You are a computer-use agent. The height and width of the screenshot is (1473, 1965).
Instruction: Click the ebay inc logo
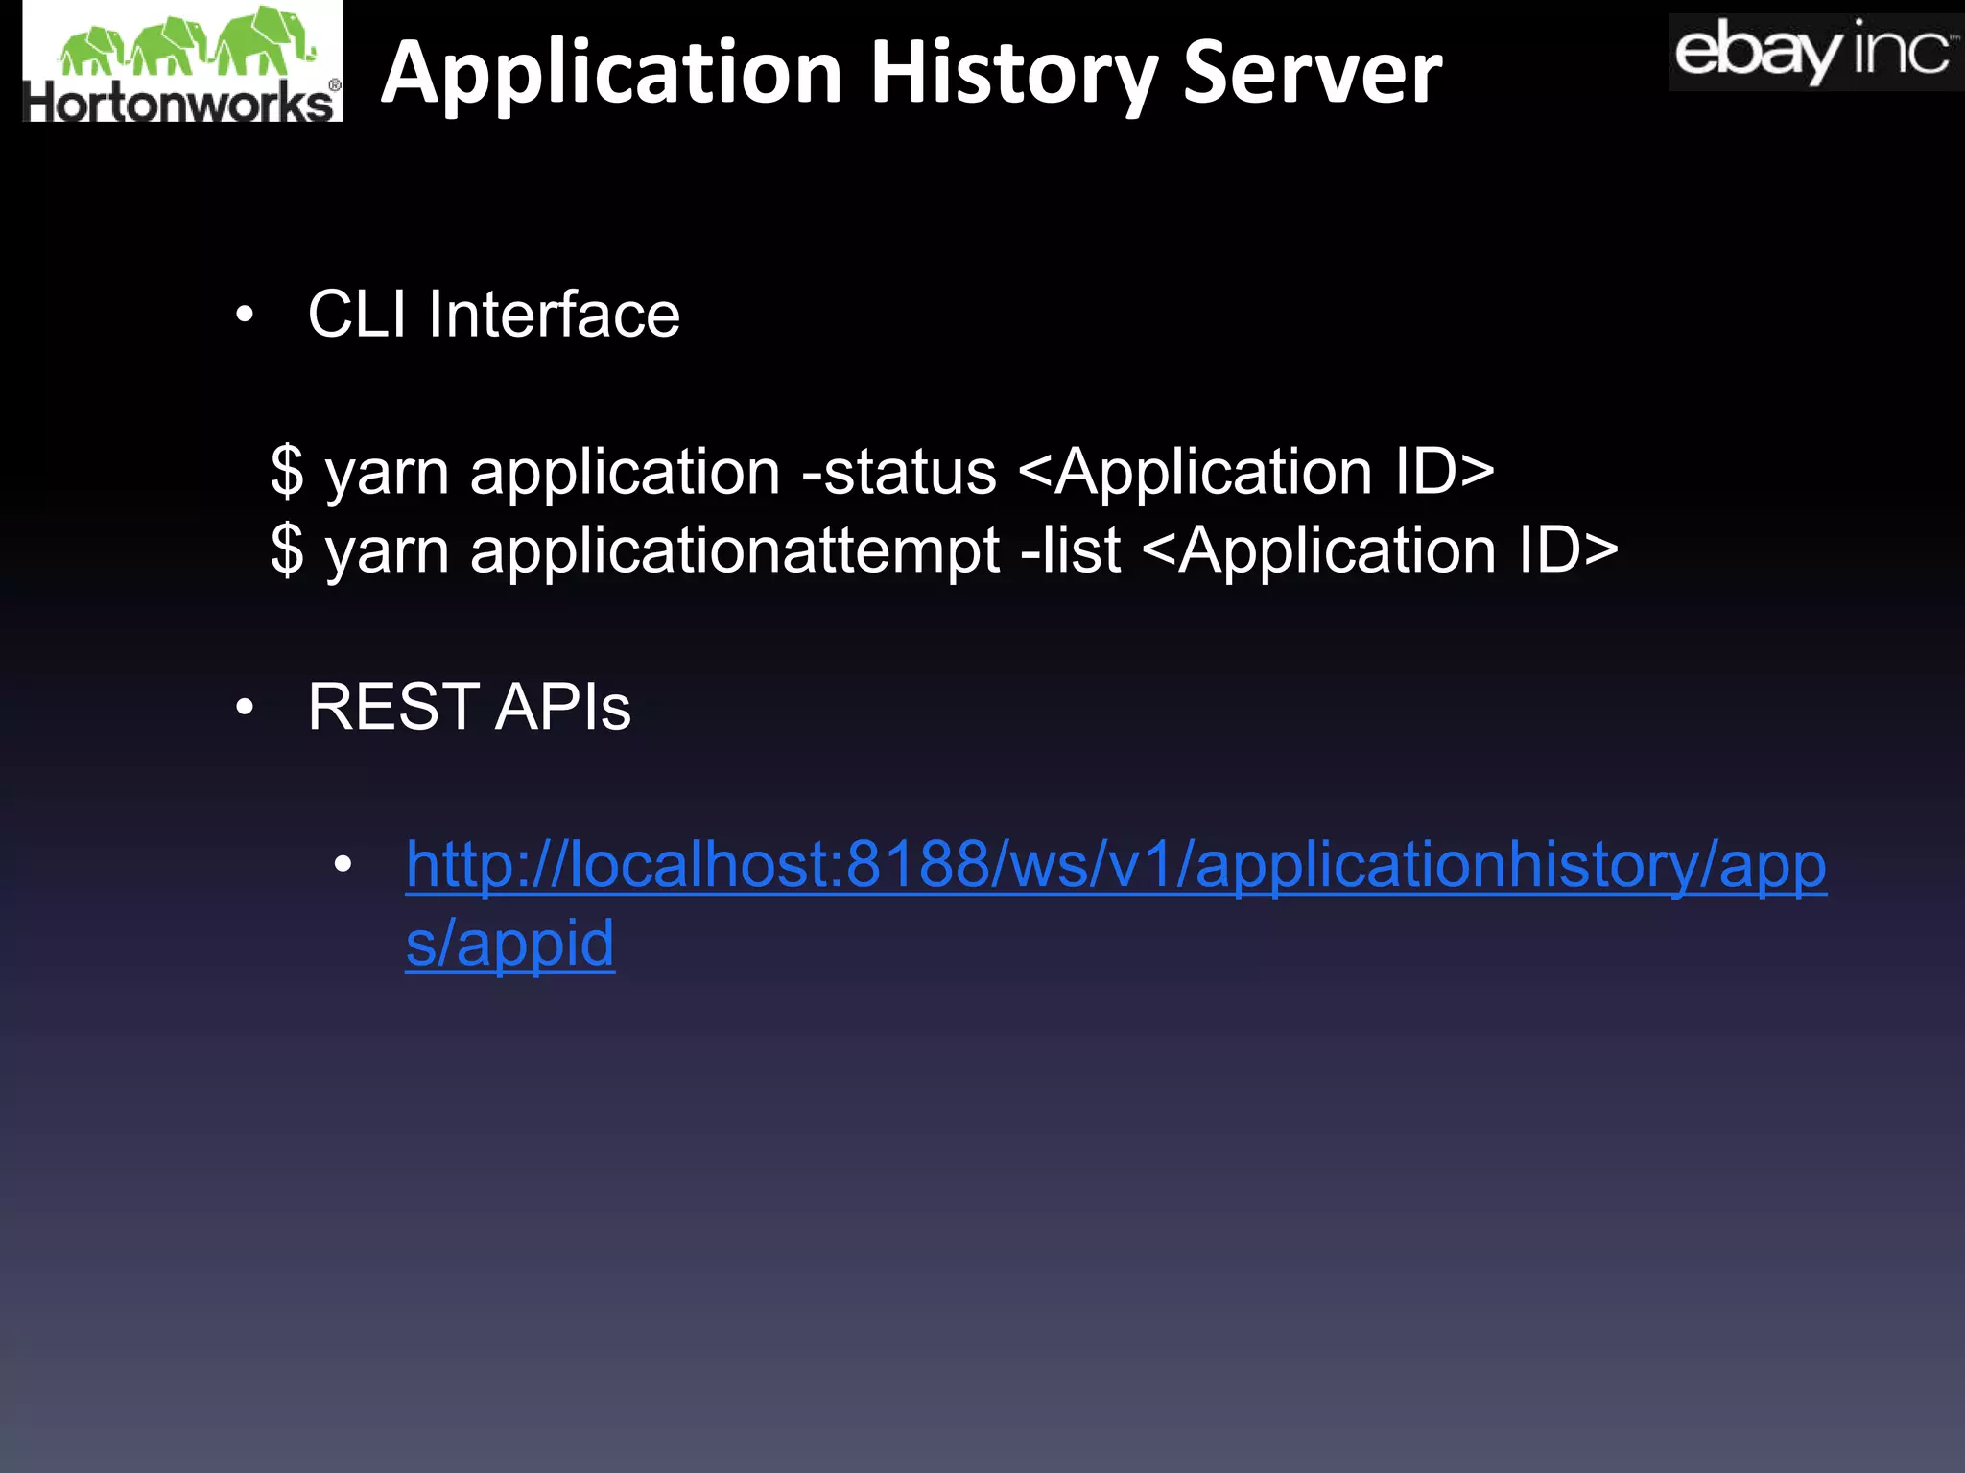[x=1816, y=52]
